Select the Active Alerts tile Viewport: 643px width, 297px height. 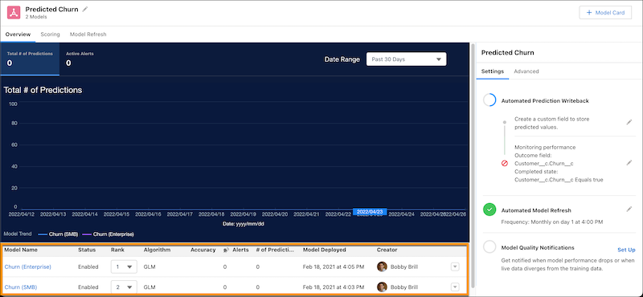pos(80,59)
